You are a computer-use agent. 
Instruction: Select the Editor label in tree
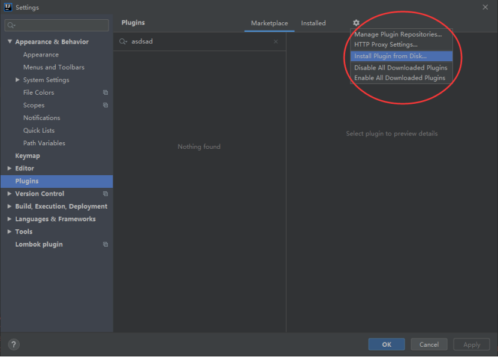coord(25,168)
